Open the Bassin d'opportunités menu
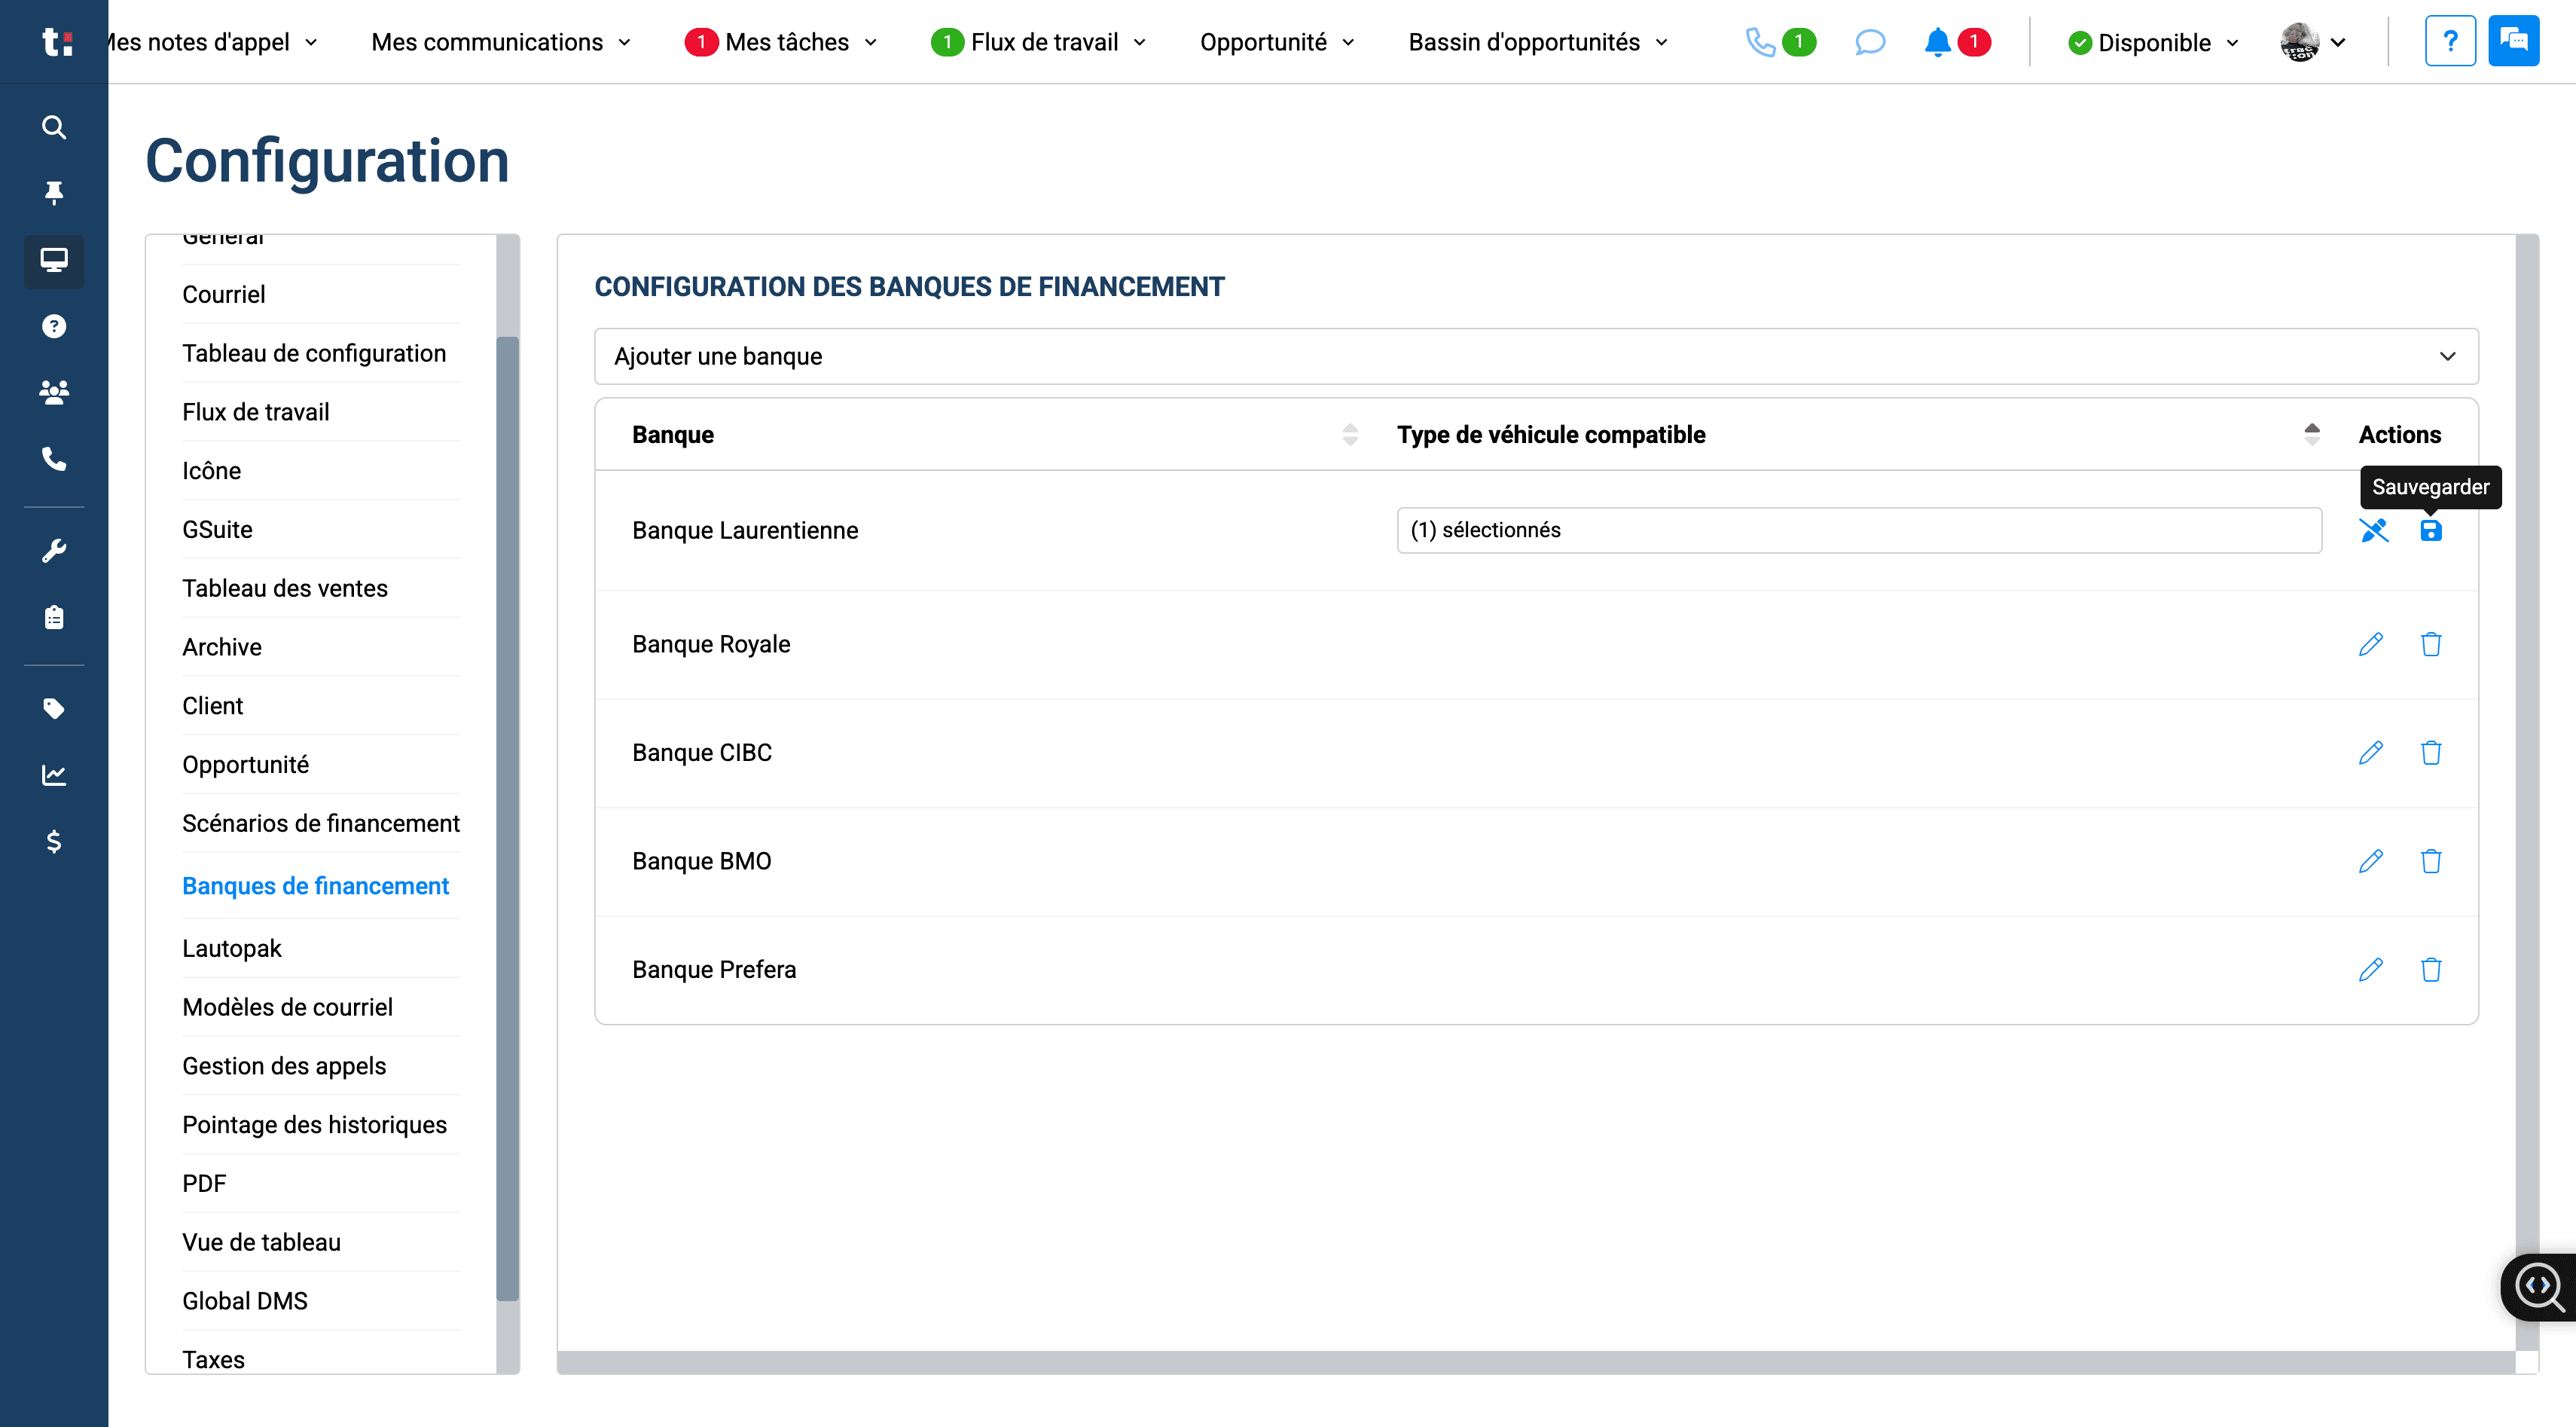This screenshot has width=2576, height=1427. tap(1538, 42)
